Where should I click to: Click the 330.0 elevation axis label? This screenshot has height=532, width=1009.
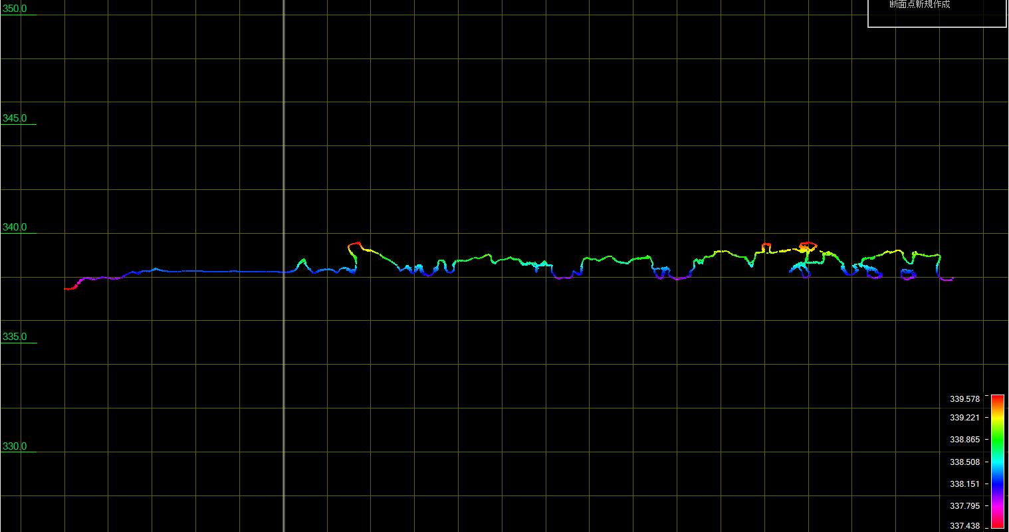15,446
